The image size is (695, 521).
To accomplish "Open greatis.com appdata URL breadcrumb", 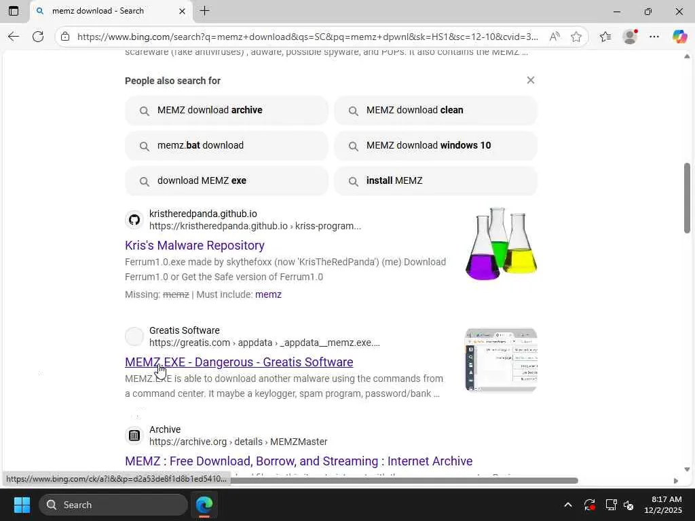I will coord(264,343).
